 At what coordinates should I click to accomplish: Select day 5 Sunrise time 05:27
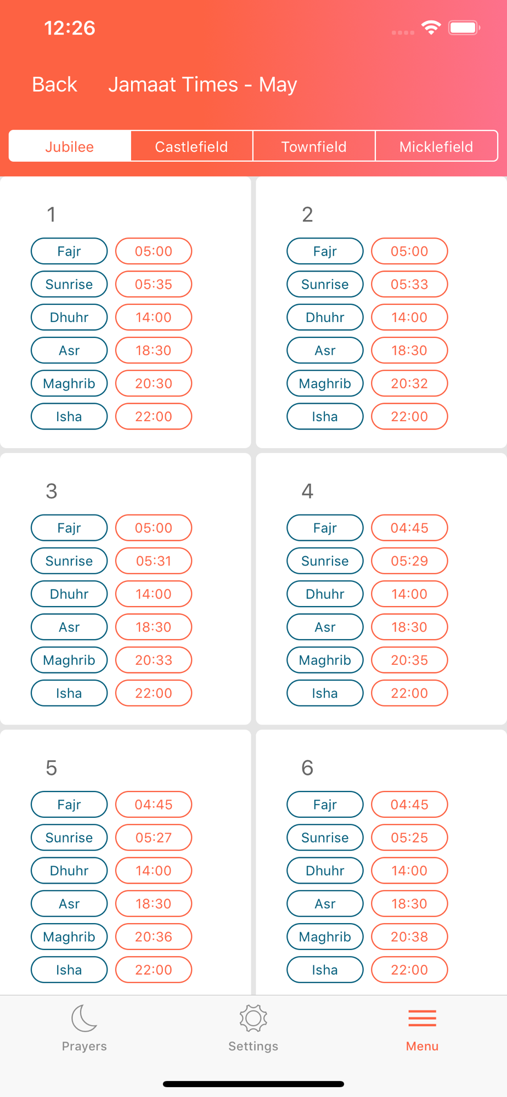154,838
